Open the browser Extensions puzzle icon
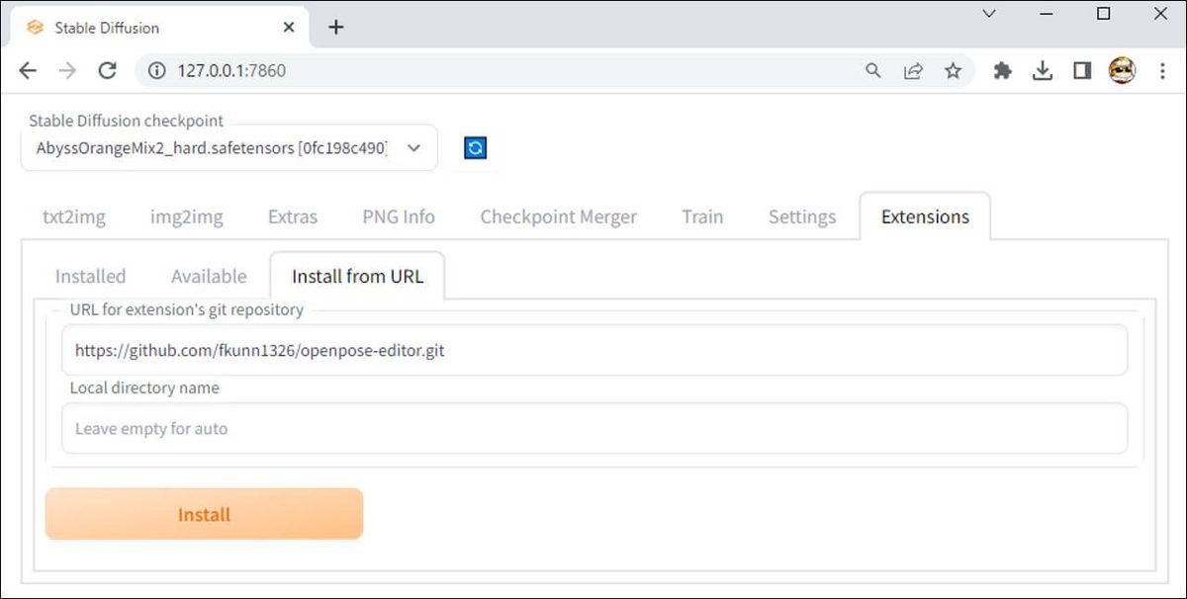 [1003, 70]
